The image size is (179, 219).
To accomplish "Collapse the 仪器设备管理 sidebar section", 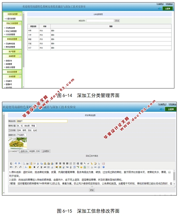I will (20, 14).
